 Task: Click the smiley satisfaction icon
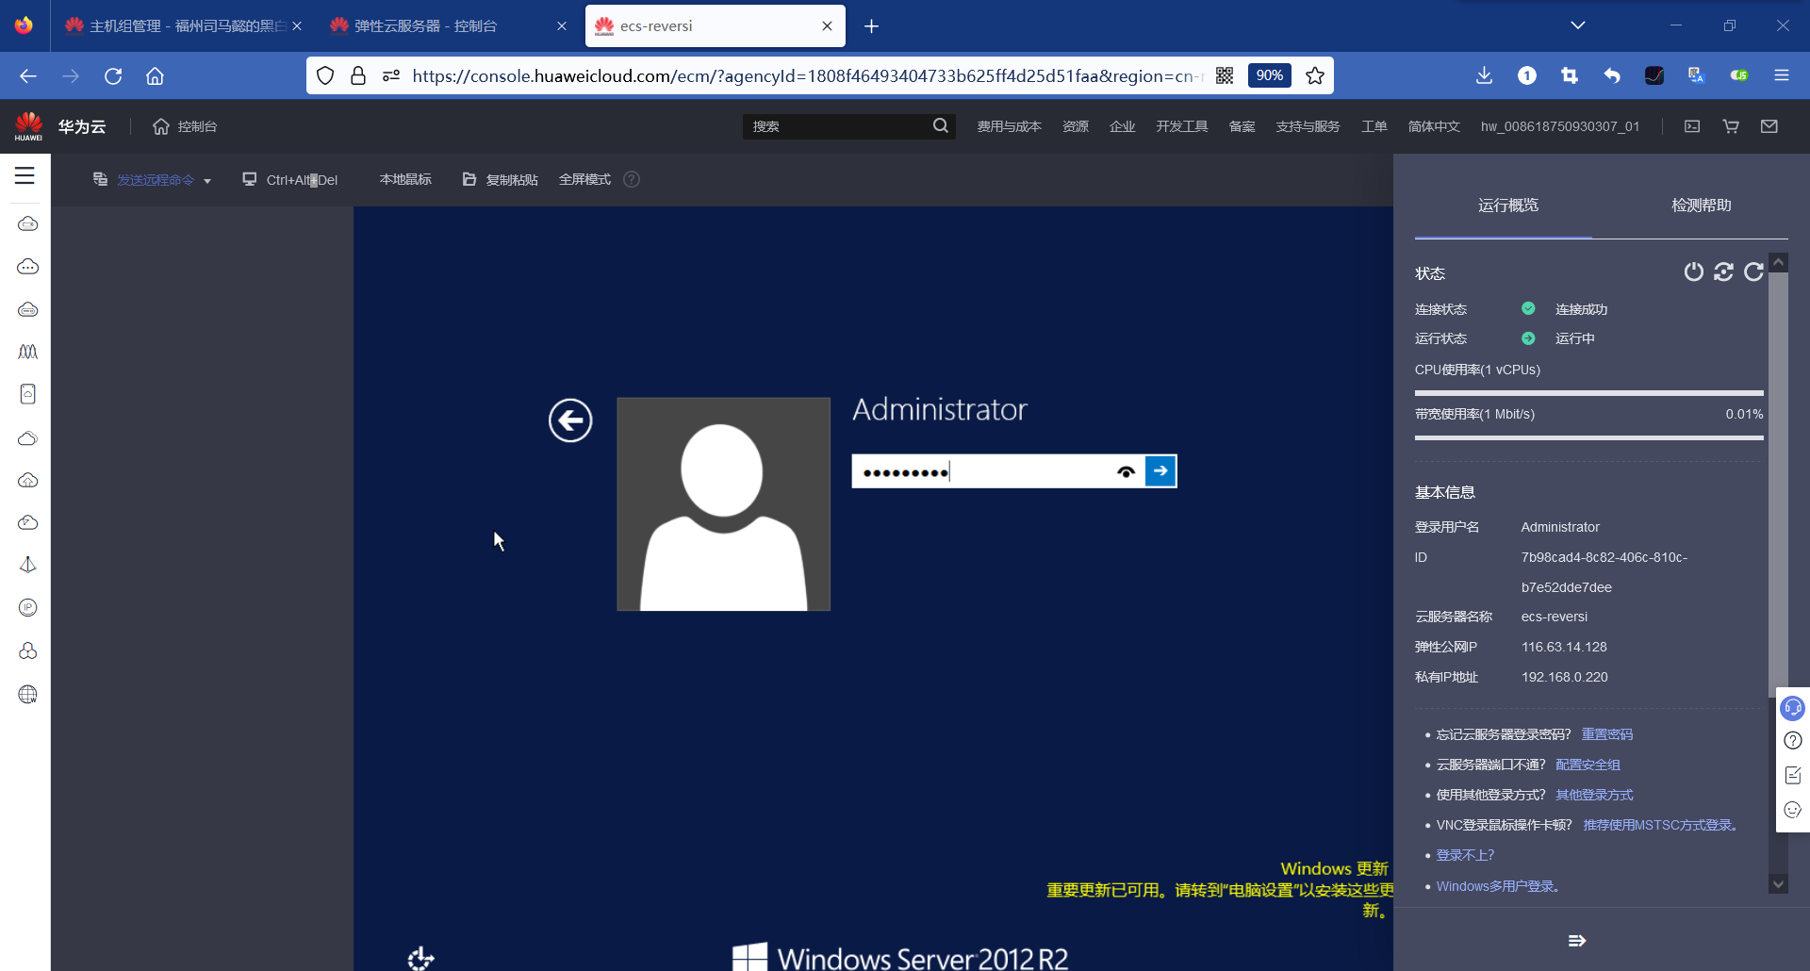(x=1793, y=810)
